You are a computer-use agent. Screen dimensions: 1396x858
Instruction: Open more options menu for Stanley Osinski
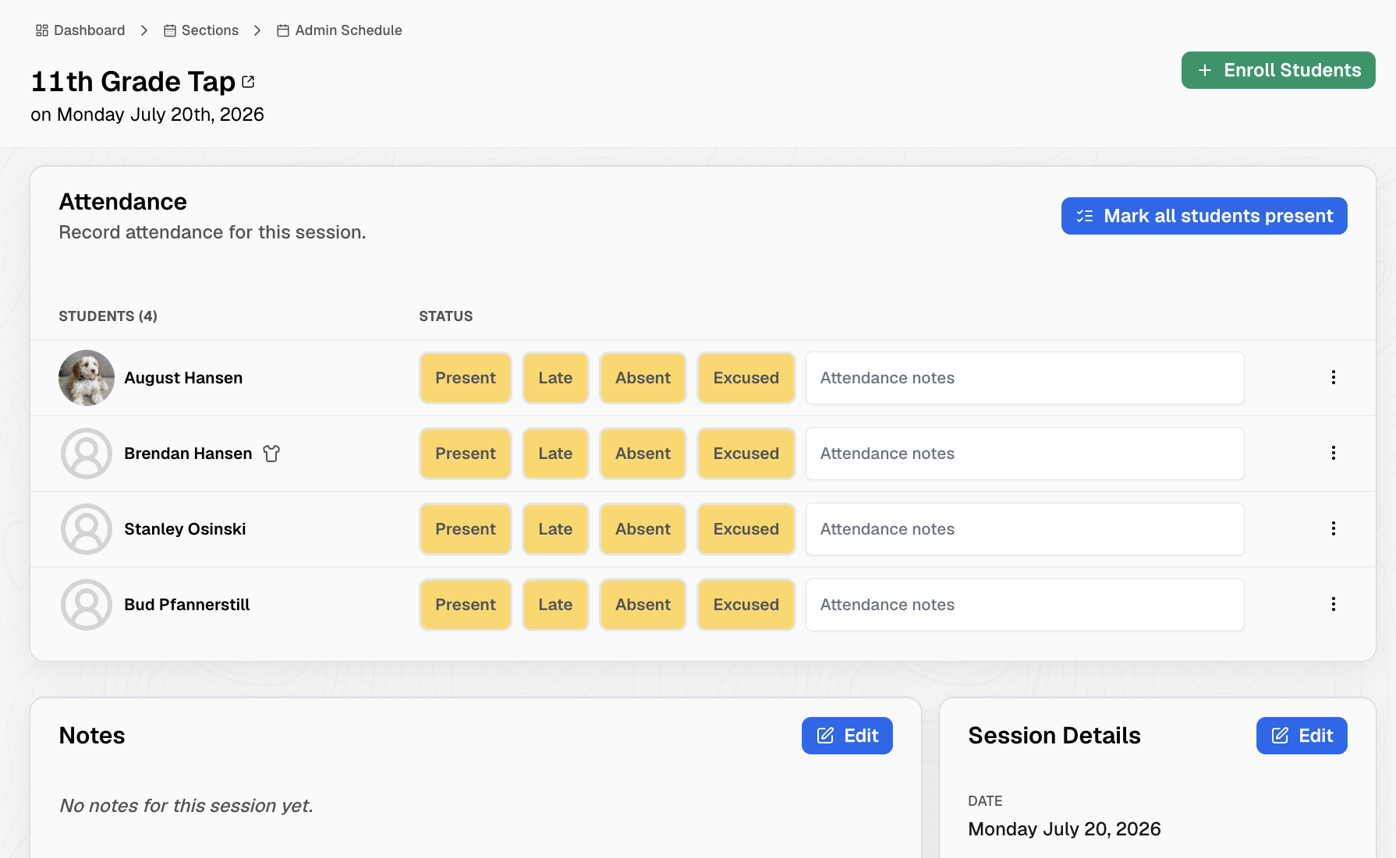1334,529
